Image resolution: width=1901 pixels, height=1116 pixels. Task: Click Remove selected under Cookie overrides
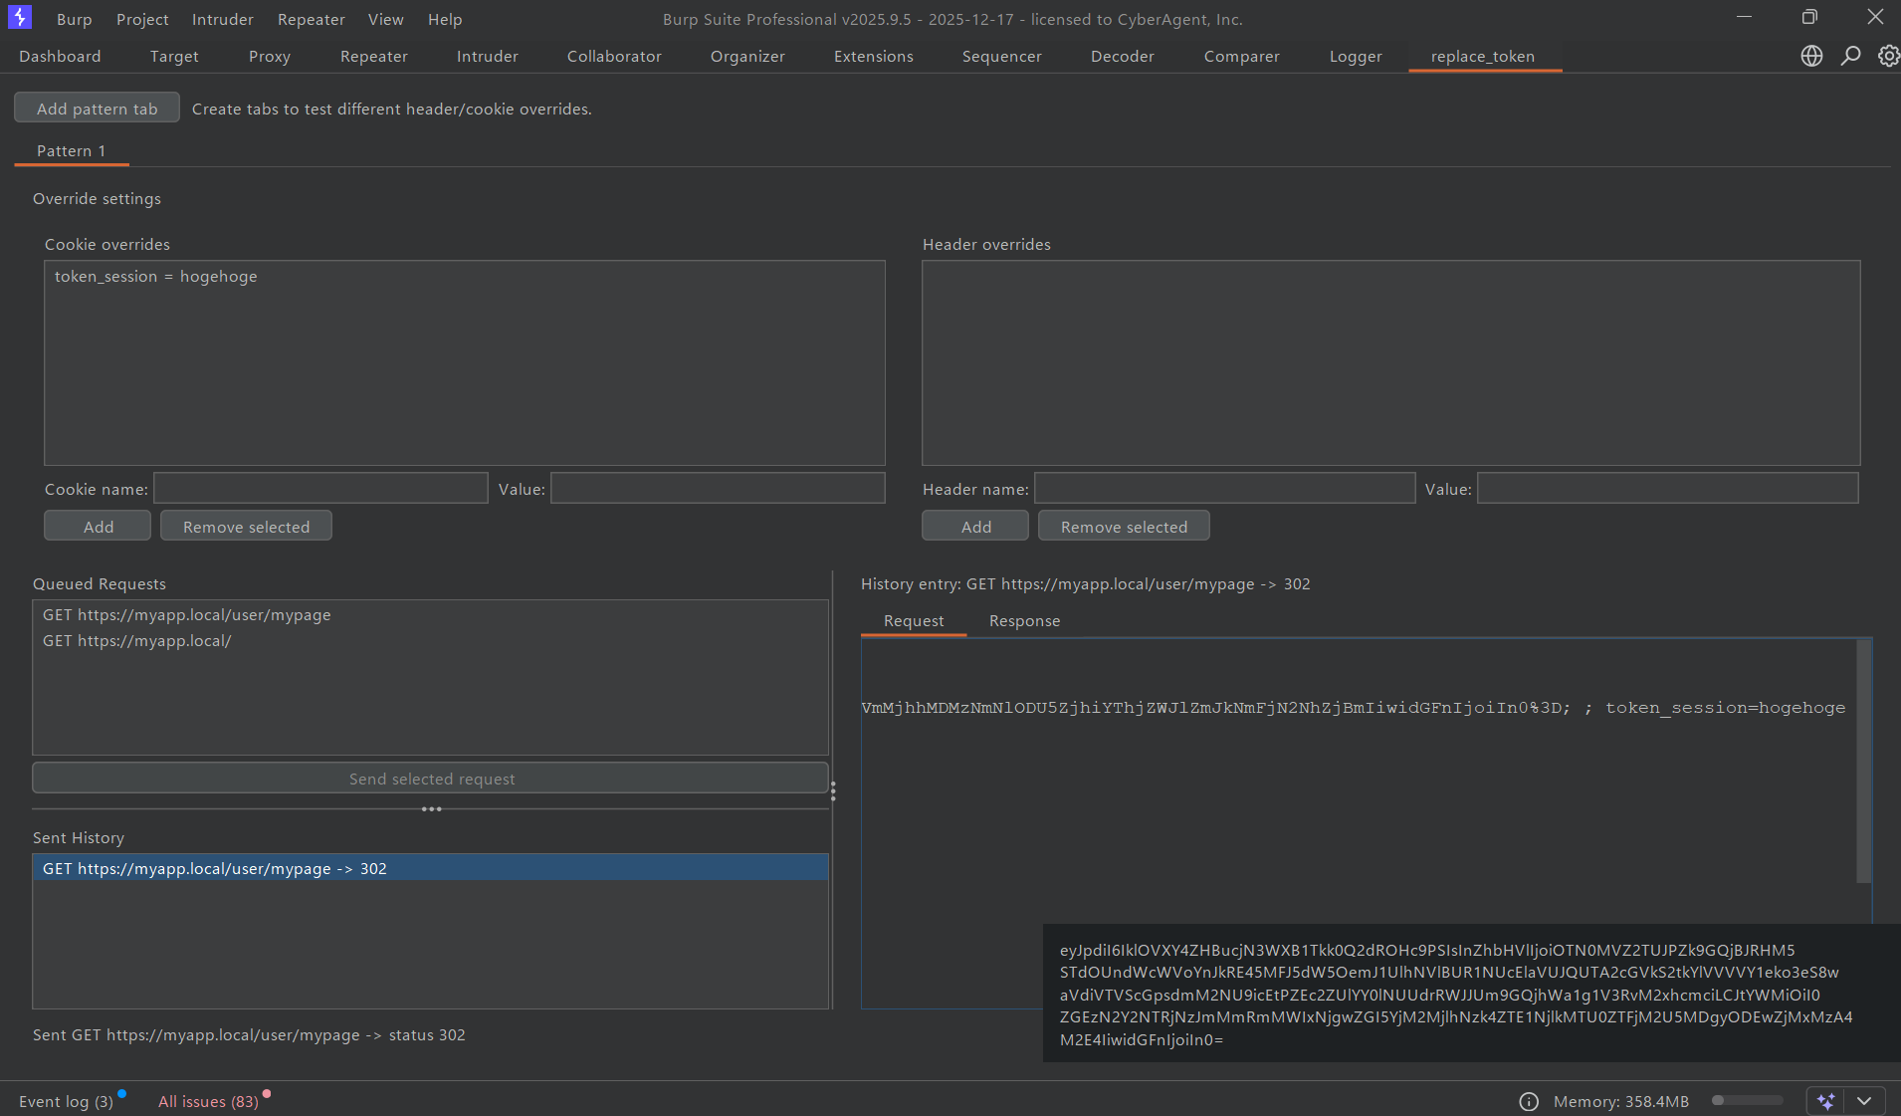(x=246, y=526)
